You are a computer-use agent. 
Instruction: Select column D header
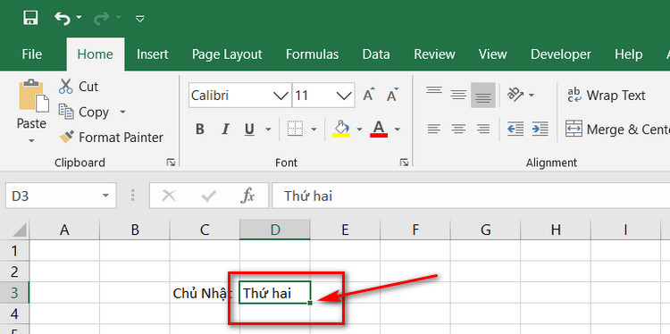[x=275, y=230]
